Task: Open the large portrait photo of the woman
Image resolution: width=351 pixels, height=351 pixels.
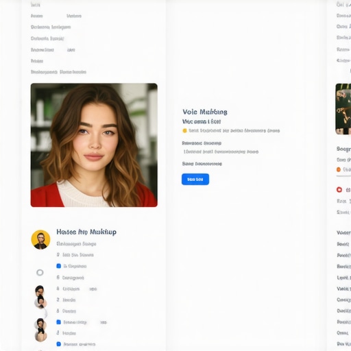Action: (94, 145)
